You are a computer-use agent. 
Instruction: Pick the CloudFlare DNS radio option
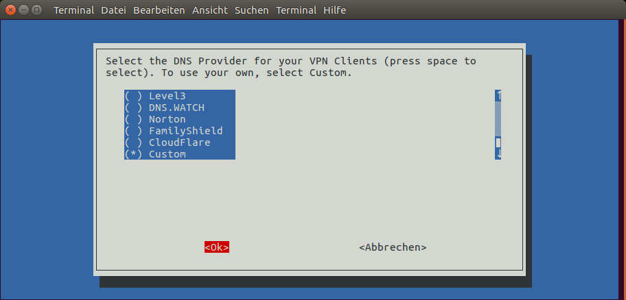coord(180,142)
